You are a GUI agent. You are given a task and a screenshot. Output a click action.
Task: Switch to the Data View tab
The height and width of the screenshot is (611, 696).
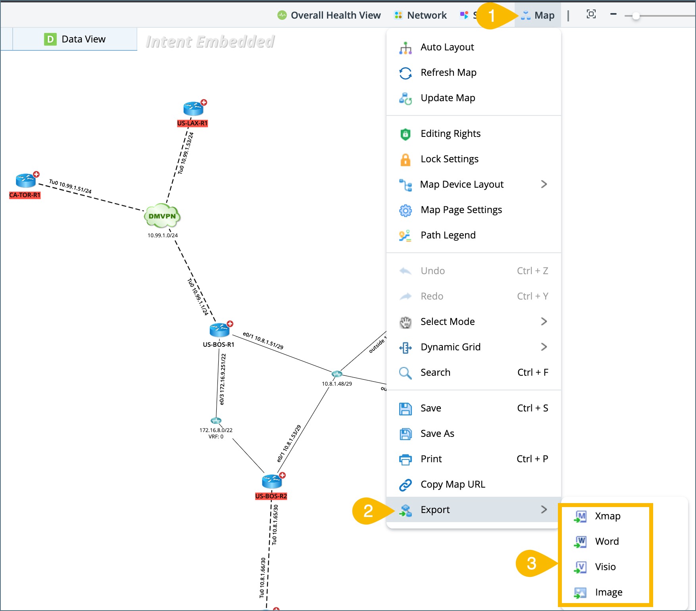pos(75,39)
